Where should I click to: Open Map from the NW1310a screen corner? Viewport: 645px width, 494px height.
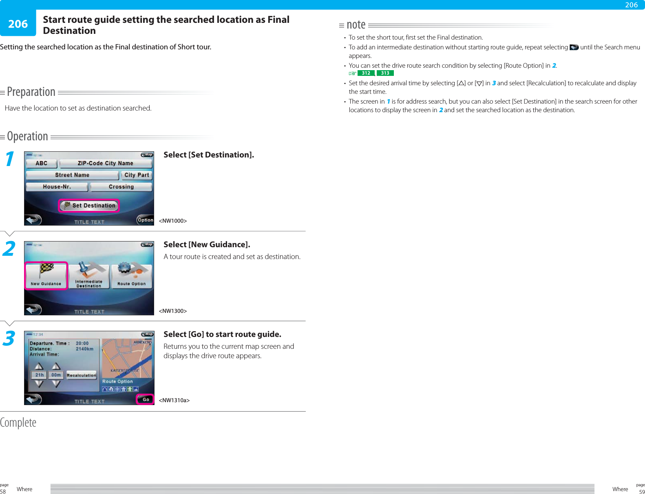pyautogui.click(x=147, y=335)
